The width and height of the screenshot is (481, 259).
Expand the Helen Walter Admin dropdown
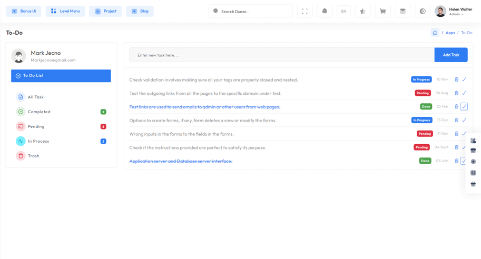453,11
